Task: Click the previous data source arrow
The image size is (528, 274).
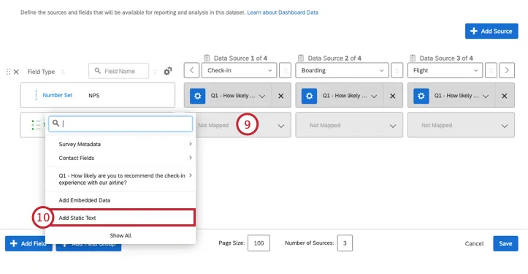Action: (191, 70)
